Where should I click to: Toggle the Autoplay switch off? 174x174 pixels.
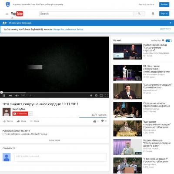(x=169, y=40)
